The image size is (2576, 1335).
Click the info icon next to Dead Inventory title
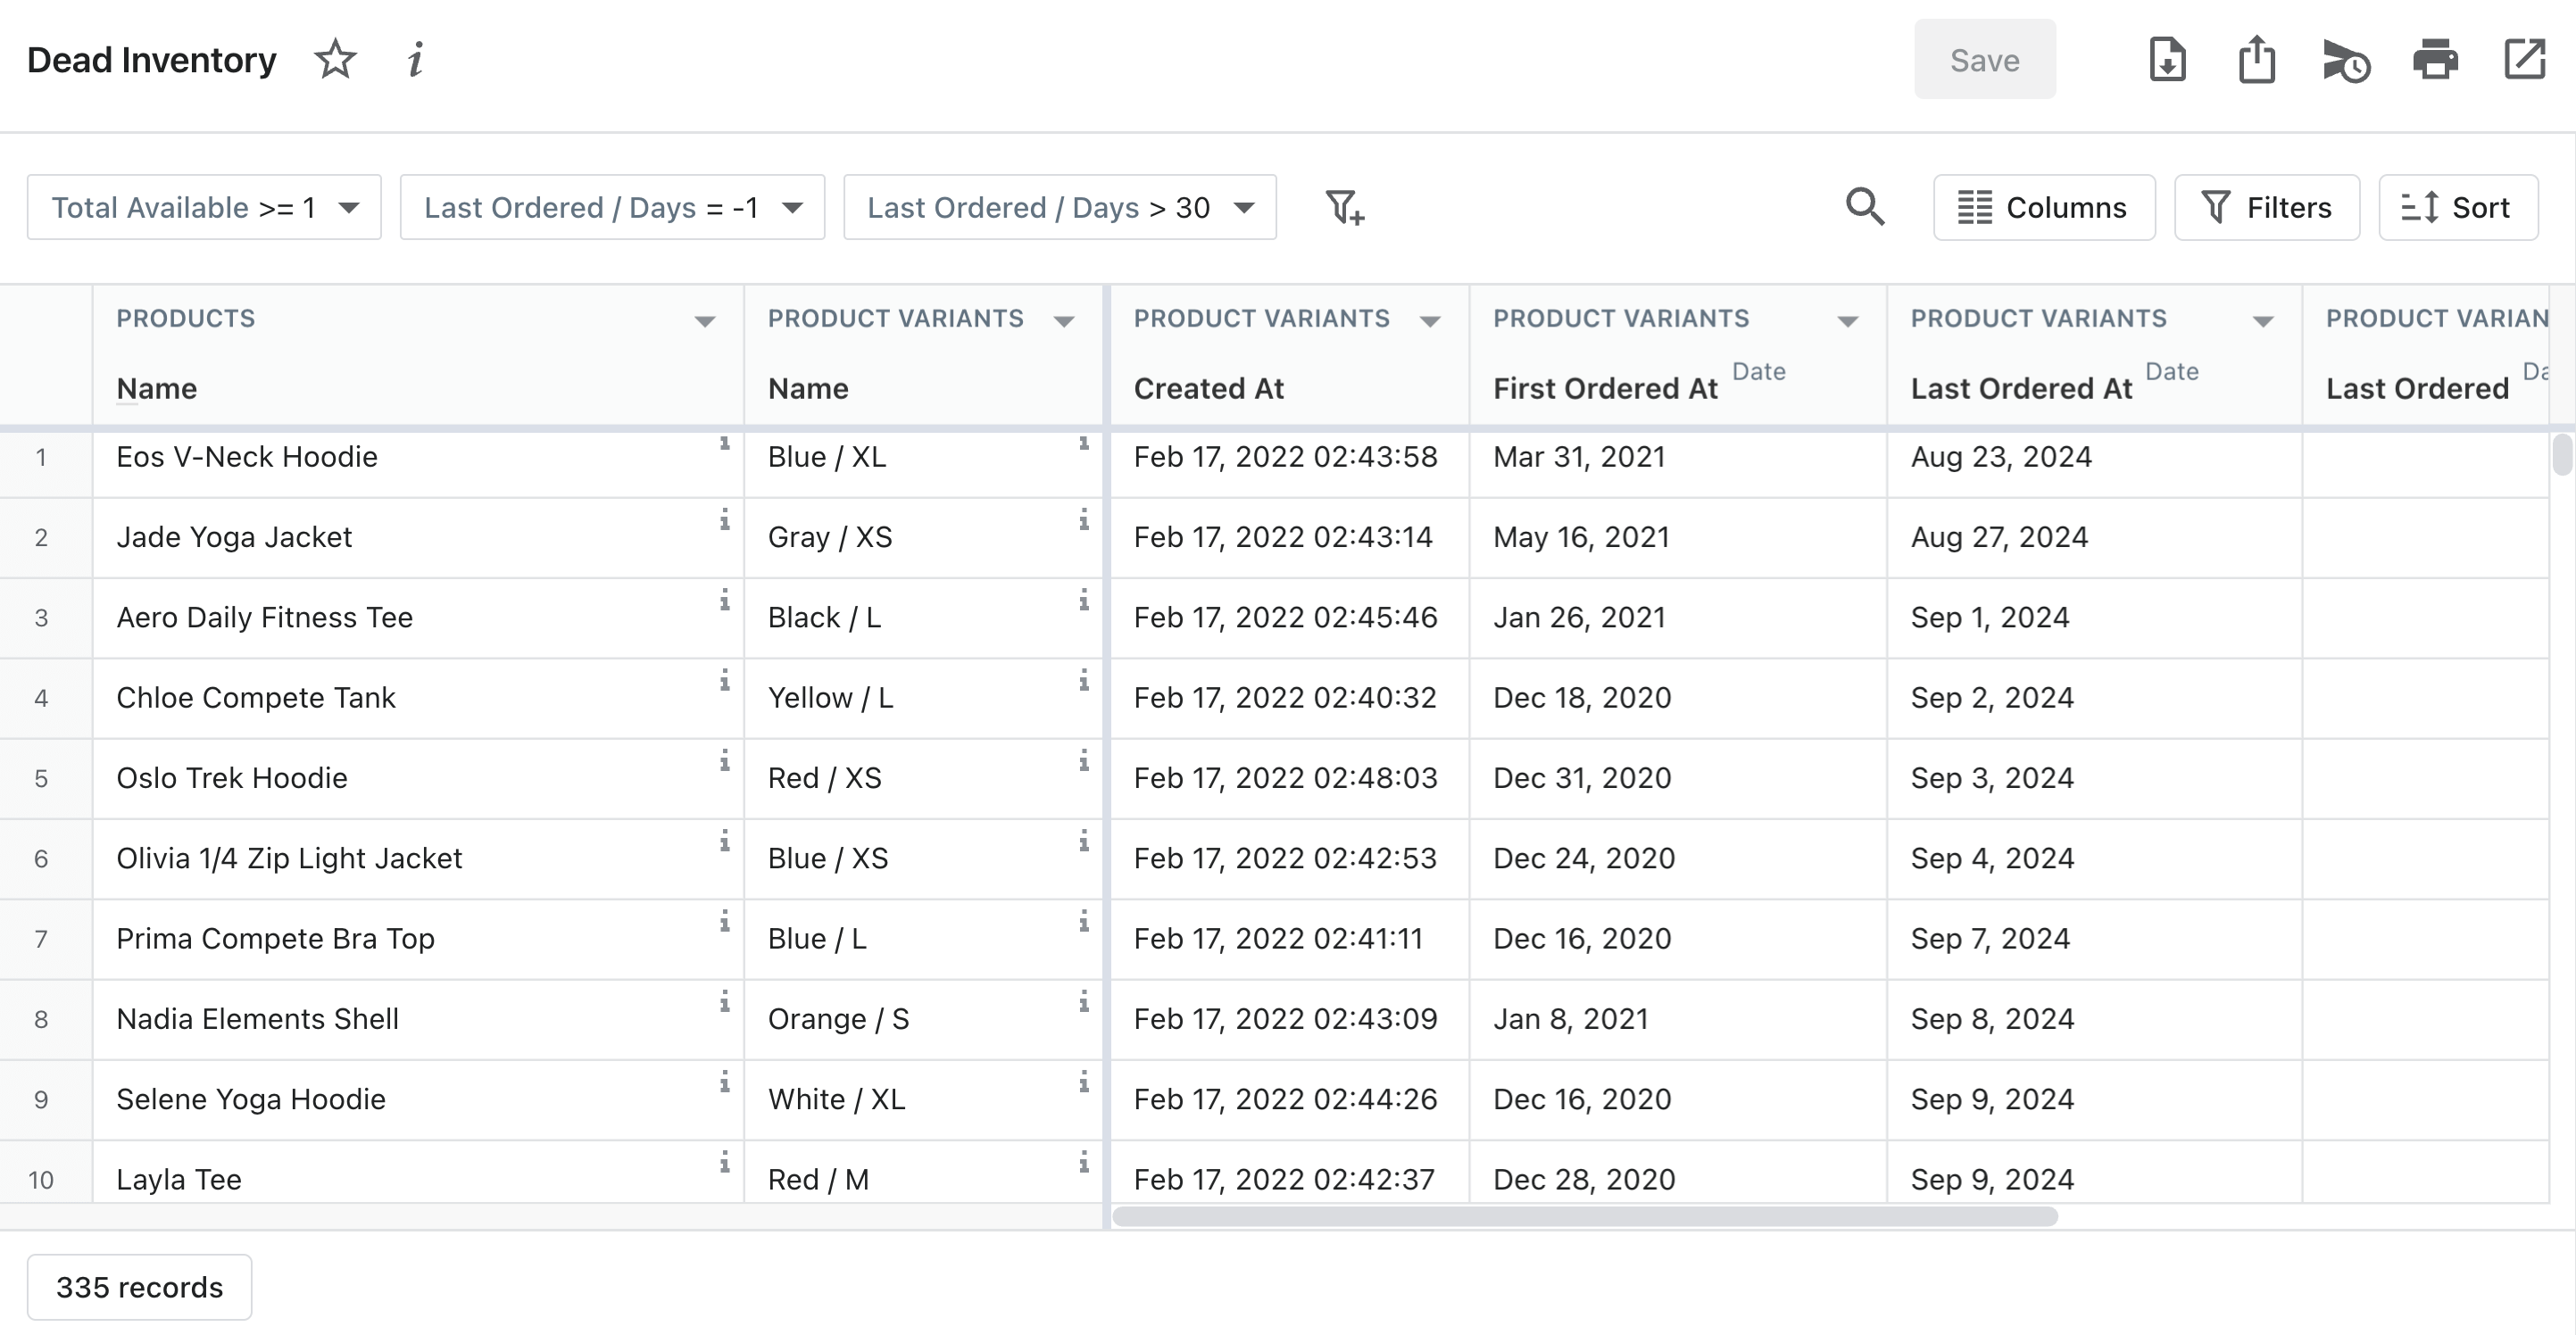416,59
